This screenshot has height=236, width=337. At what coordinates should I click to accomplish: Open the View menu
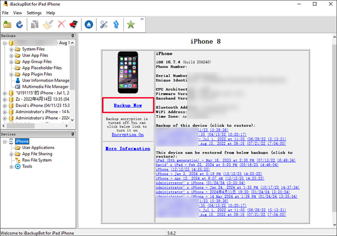(x=17, y=13)
